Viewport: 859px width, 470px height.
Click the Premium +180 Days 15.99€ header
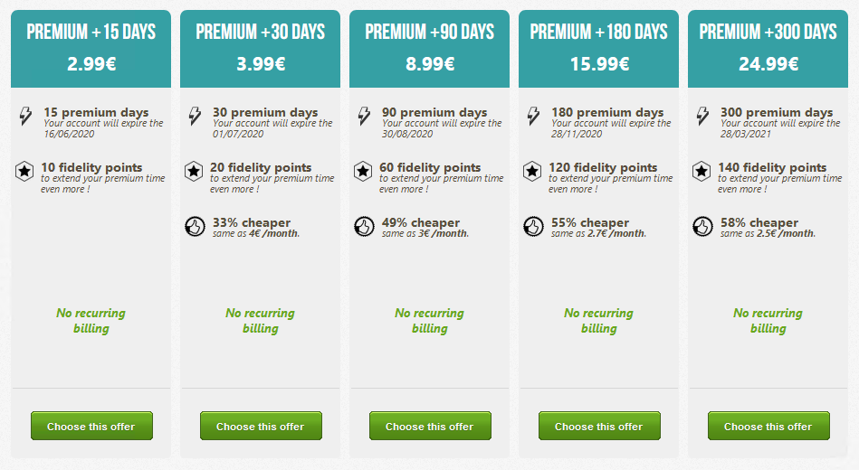point(599,49)
